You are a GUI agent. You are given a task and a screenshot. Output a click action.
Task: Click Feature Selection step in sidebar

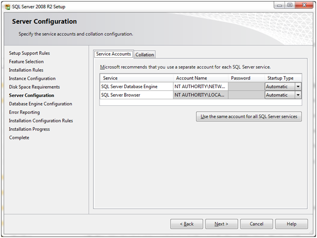click(26, 62)
